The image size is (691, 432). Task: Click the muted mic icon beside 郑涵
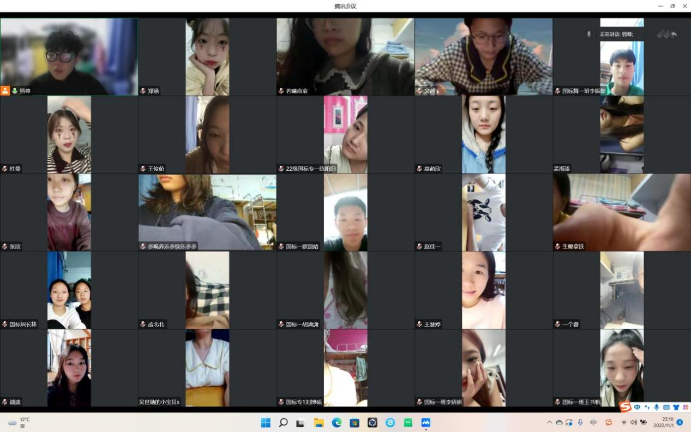point(143,91)
